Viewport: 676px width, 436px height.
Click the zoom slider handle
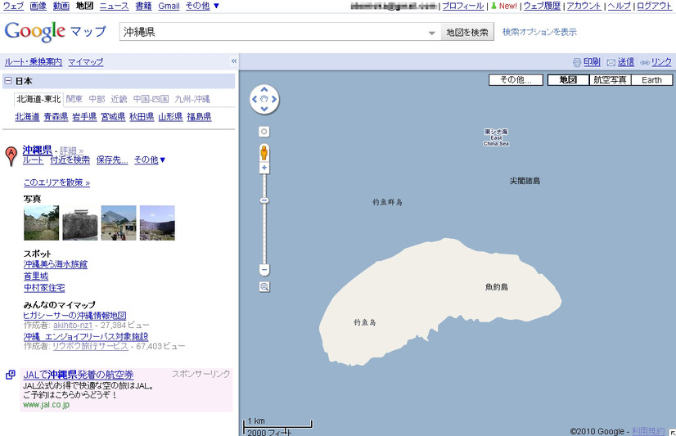[x=264, y=200]
